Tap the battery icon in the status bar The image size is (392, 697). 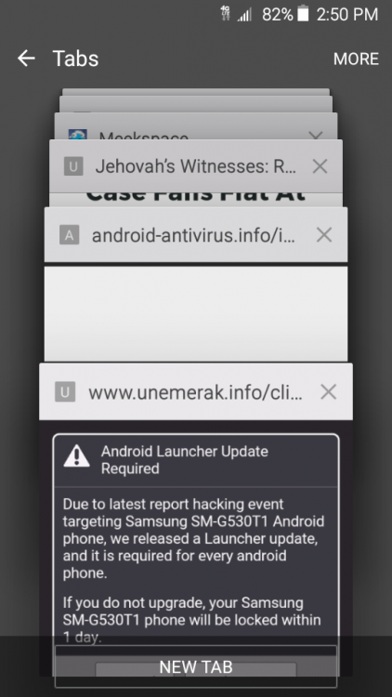(303, 14)
